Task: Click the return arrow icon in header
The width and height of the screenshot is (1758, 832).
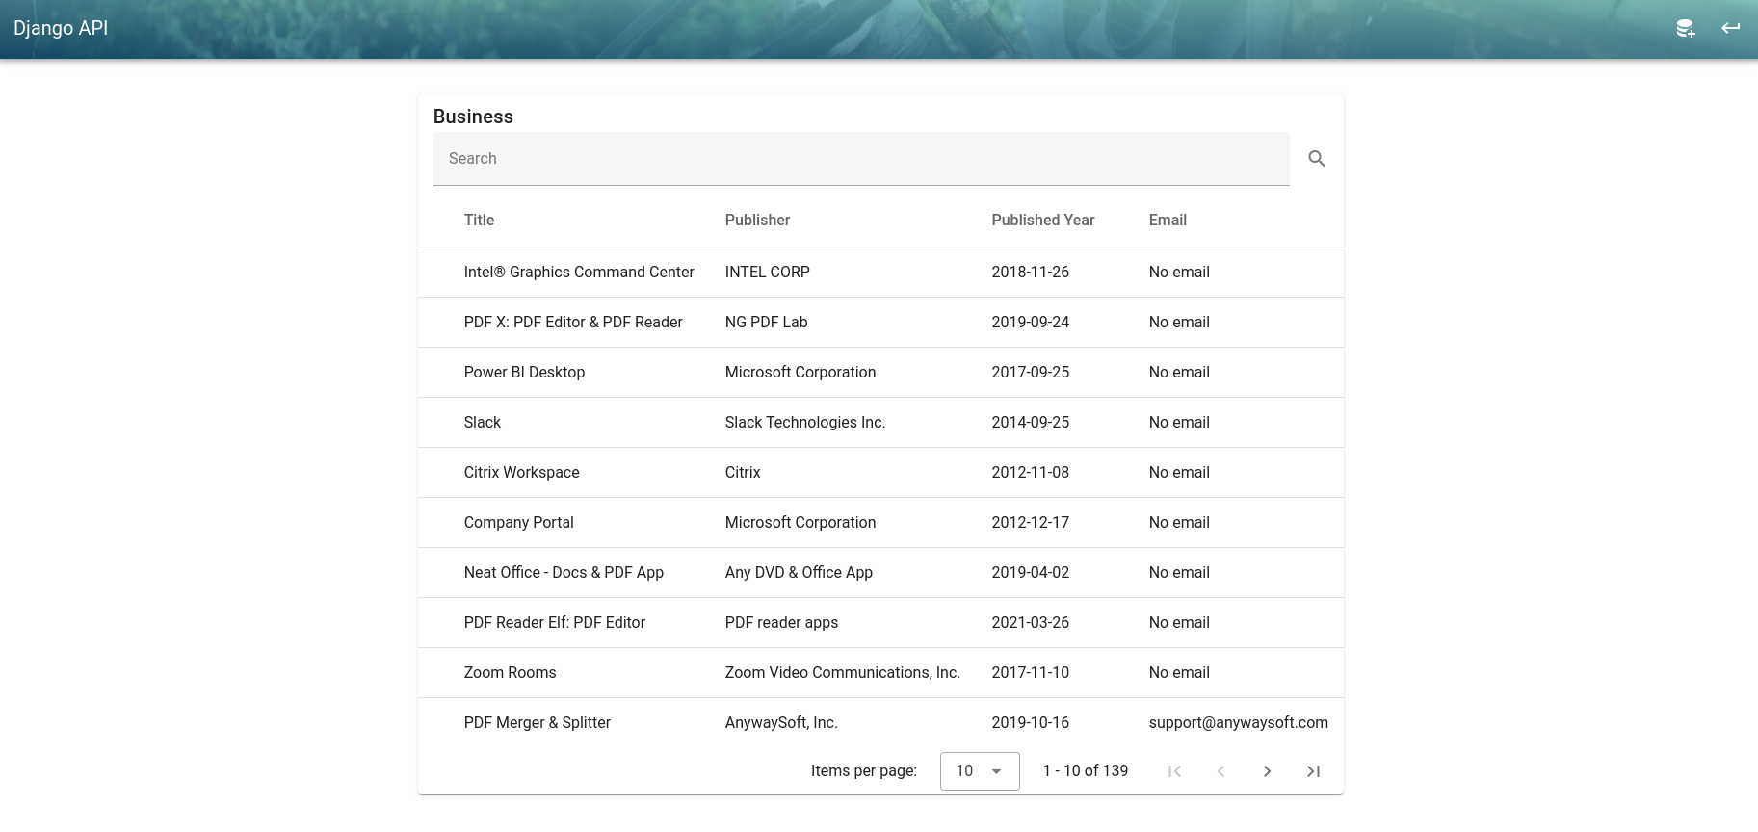Action: click(1731, 28)
